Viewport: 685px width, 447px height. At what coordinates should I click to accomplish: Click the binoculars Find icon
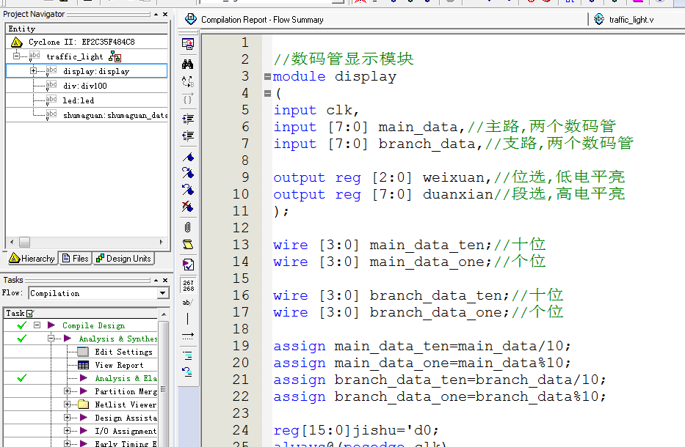(188, 64)
